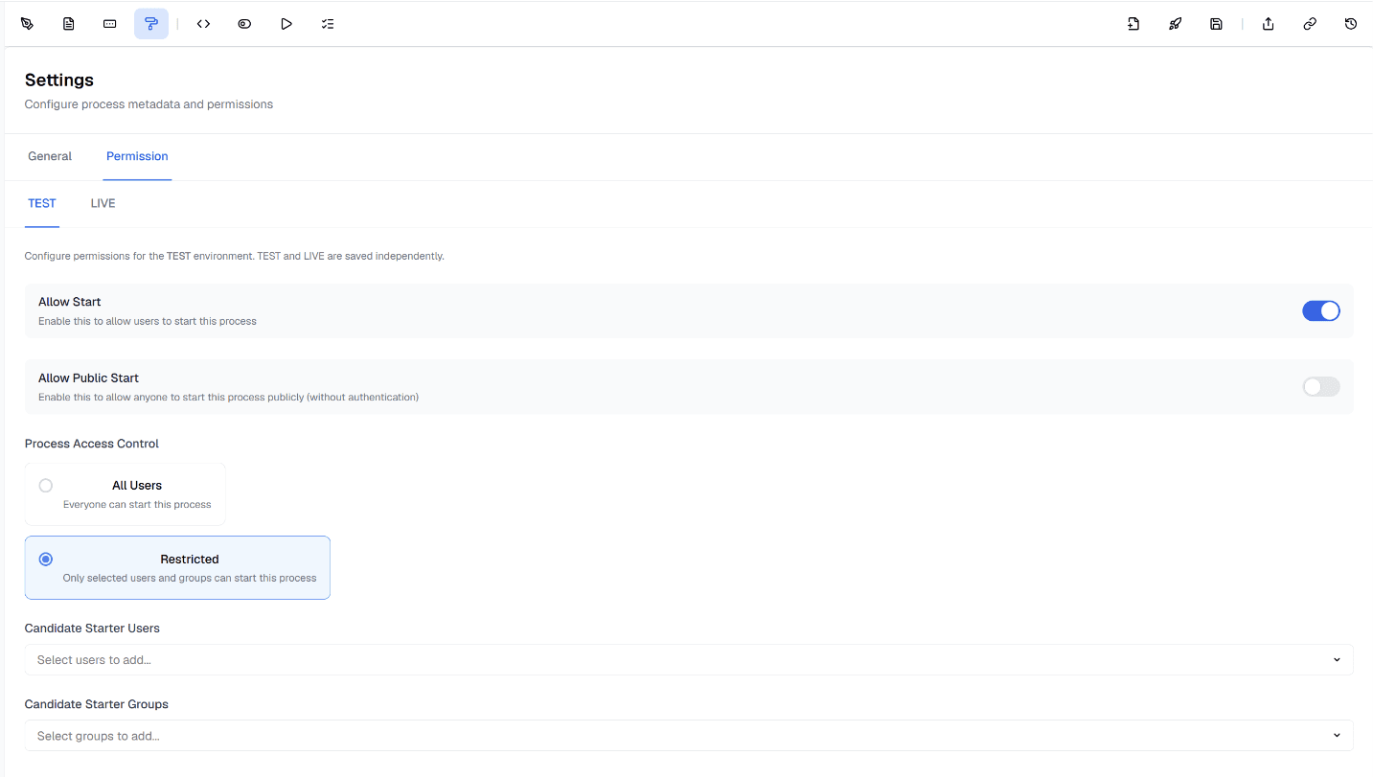This screenshot has height=778, width=1373.
Task: Open the Candidate Starter Groups dropdown
Action: [x=689, y=736]
